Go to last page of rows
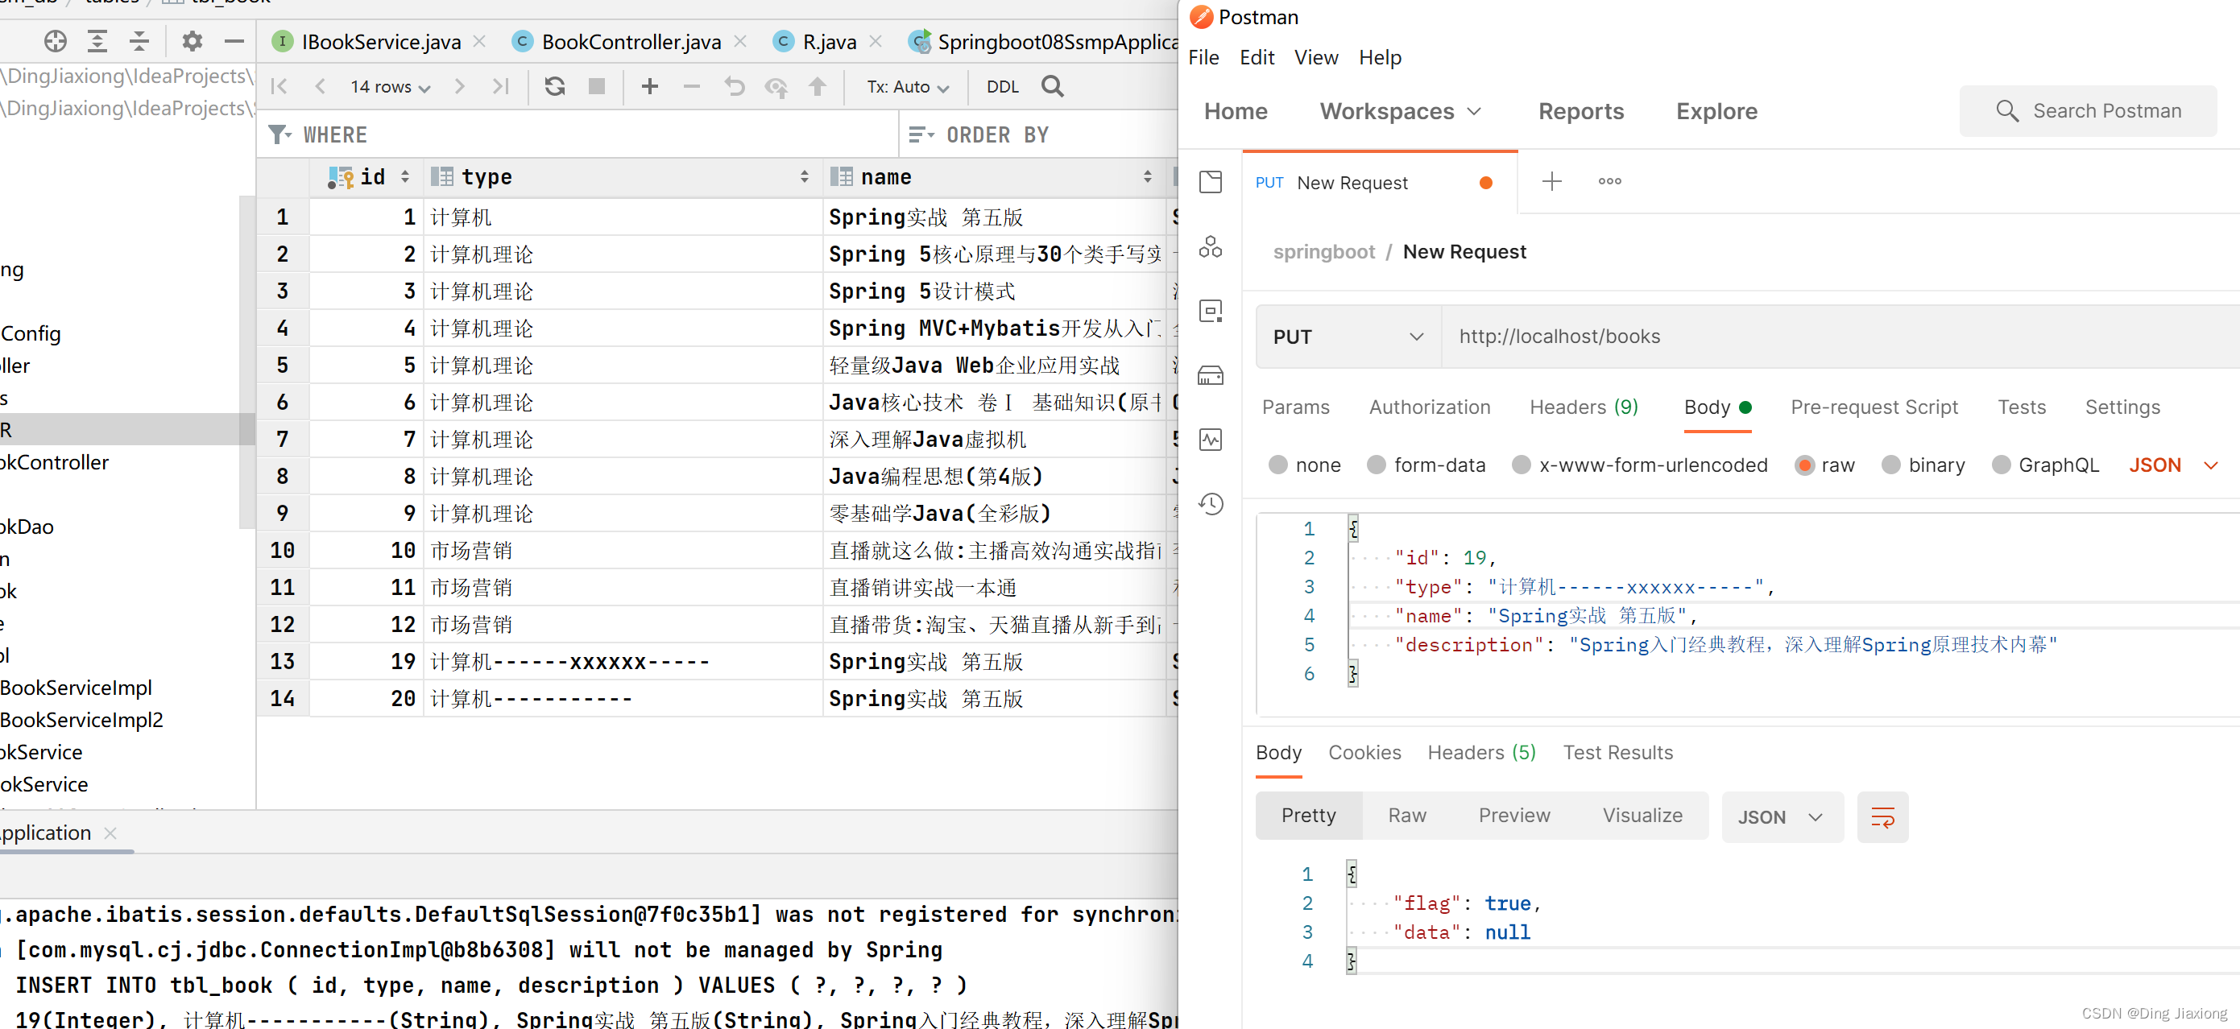Image resolution: width=2240 pixels, height=1029 pixels. (x=500, y=86)
